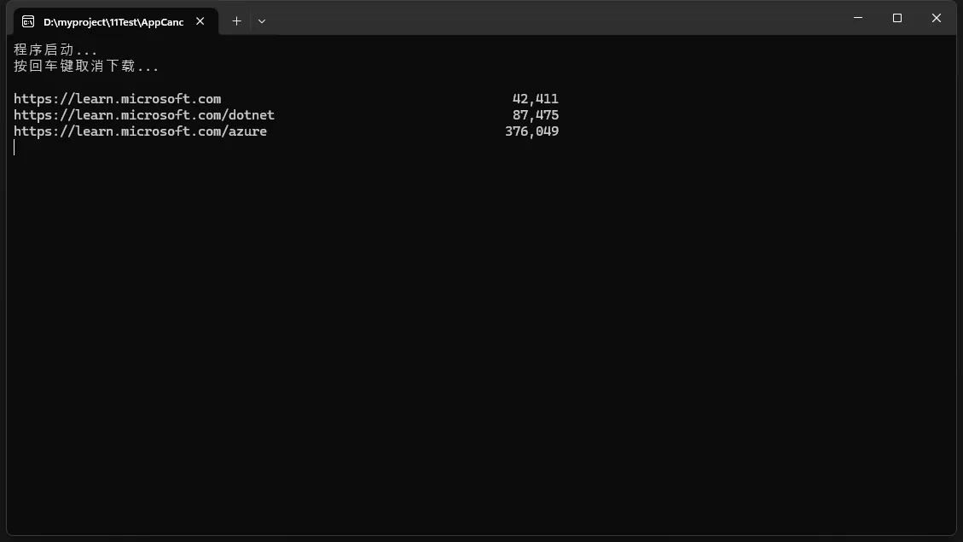Click the empty terminal area below the cursor
This screenshot has width=963, height=542.
(x=478, y=341)
